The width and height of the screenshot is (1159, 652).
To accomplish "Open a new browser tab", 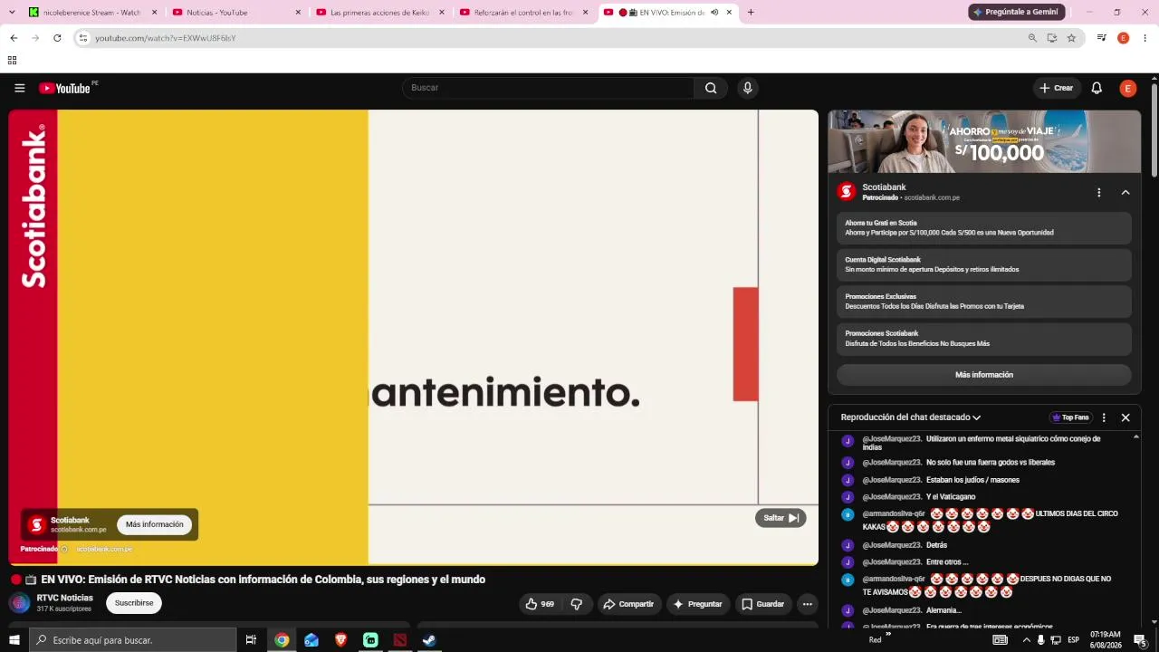I will coord(751,13).
